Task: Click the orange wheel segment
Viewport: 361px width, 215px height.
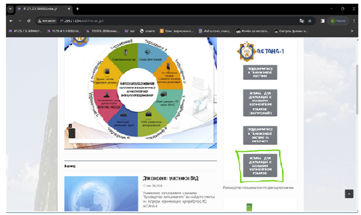Action: point(170,75)
